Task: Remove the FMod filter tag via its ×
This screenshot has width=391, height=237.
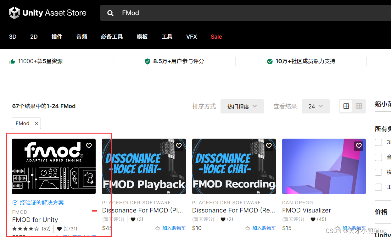Action: tap(36, 123)
